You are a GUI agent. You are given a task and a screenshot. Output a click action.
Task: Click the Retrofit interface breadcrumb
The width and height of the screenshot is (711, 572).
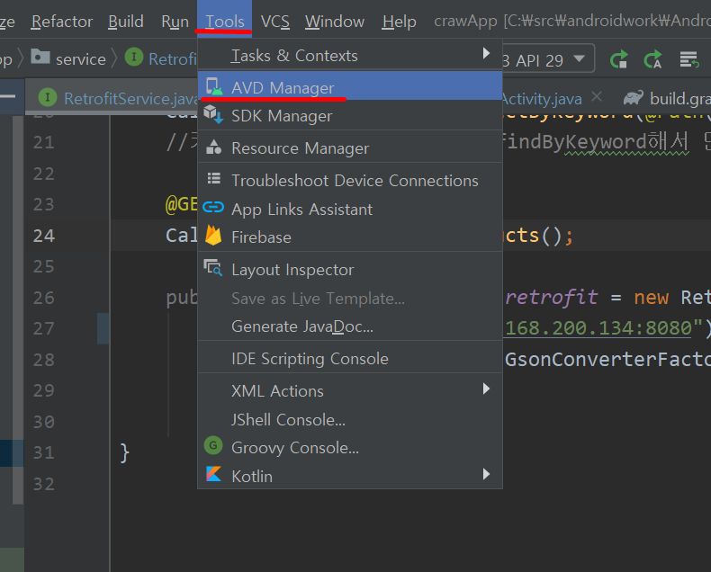coord(172,59)
